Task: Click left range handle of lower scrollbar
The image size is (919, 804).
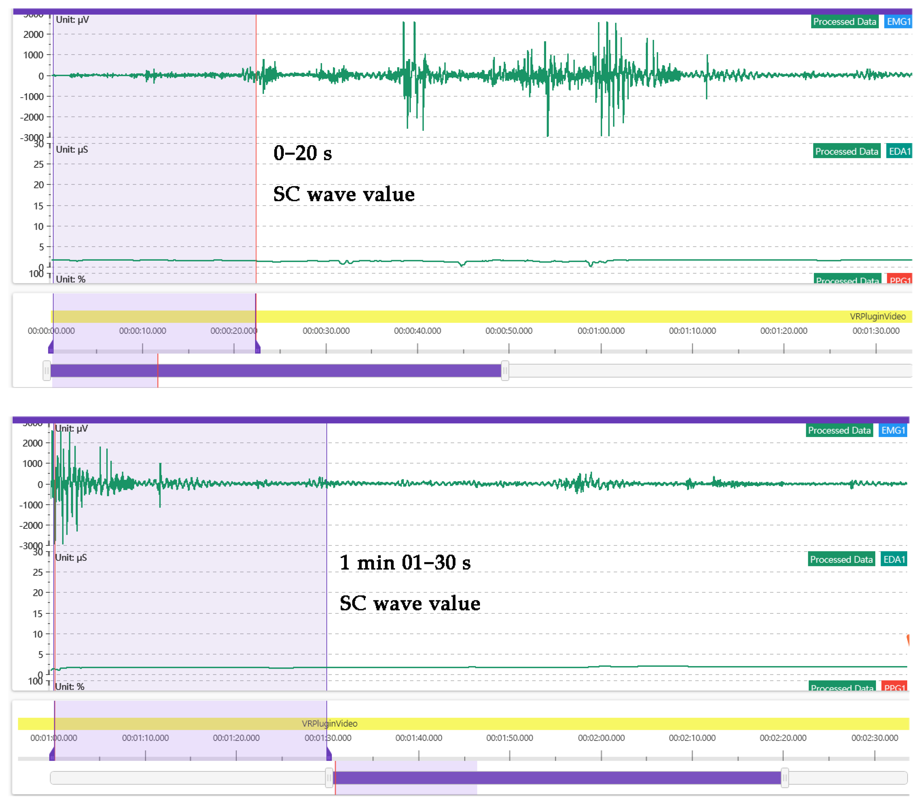Action: pos(329,778)
